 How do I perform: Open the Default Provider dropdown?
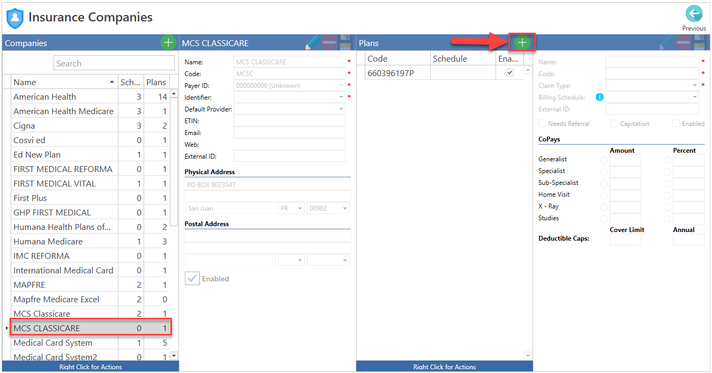click(x=341, y=109)
